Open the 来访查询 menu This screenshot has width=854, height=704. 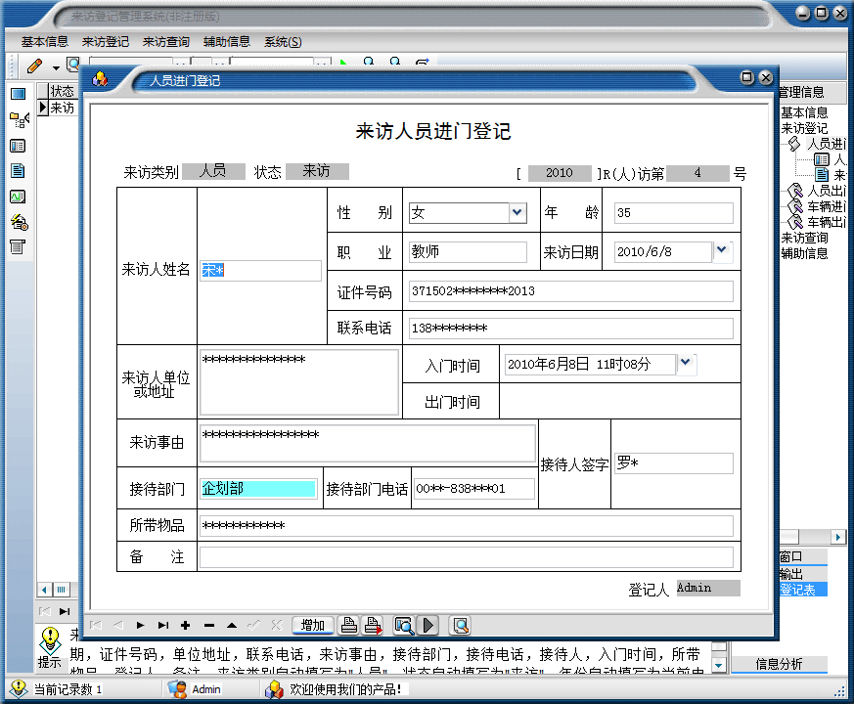point(165,42)
